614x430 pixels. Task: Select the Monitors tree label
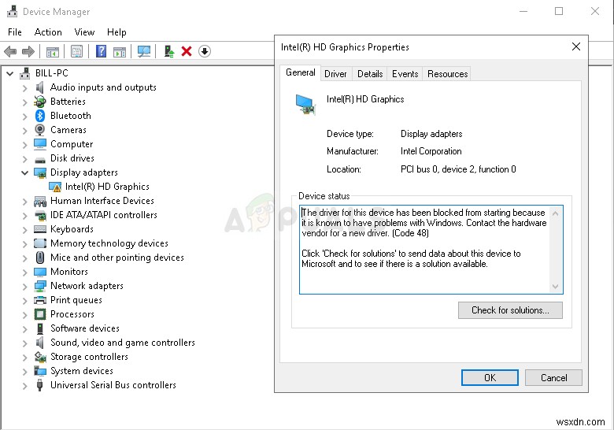[x=69, y=272]
